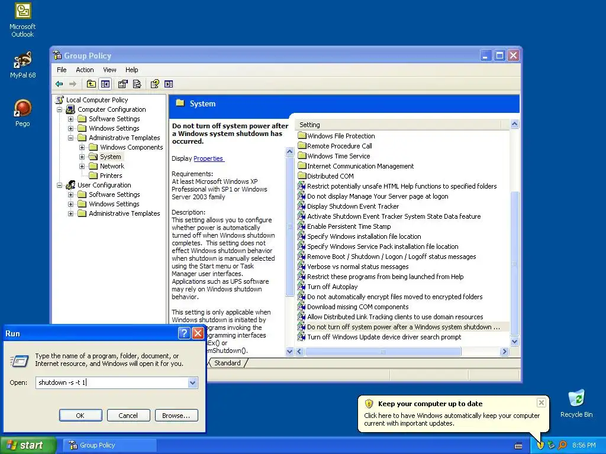Open the Help menu
This screenshot has width=606, height=454.
pyautogui.click(x=131, y=70)
